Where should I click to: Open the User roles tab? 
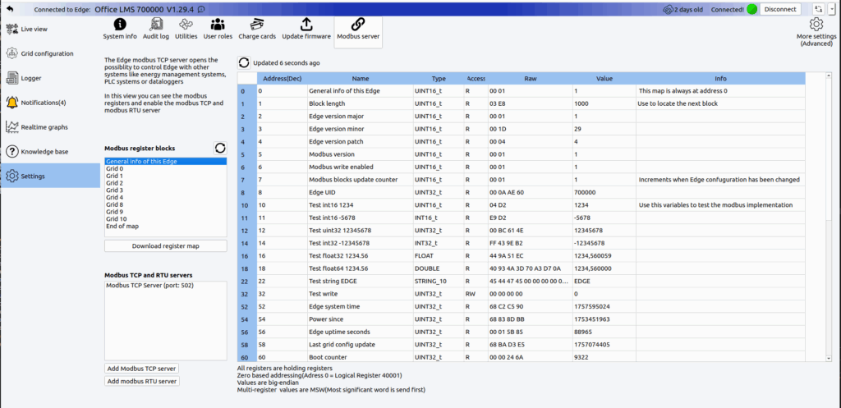coord(218,30)
